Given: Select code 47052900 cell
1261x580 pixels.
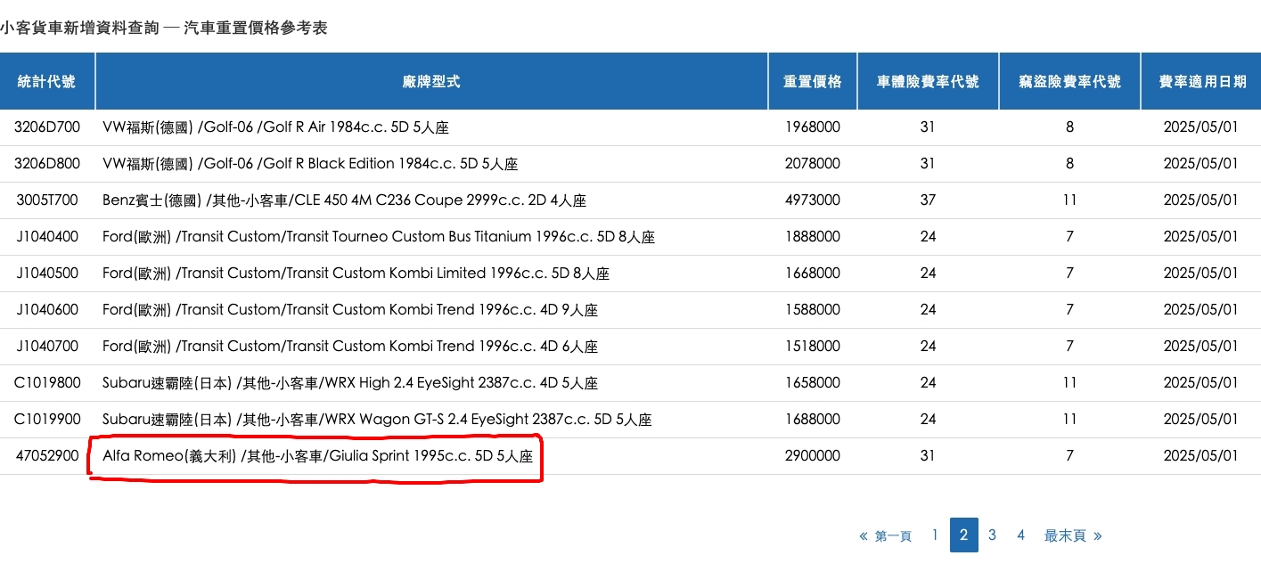Looking at the screenshot, I should coord(47,456).
